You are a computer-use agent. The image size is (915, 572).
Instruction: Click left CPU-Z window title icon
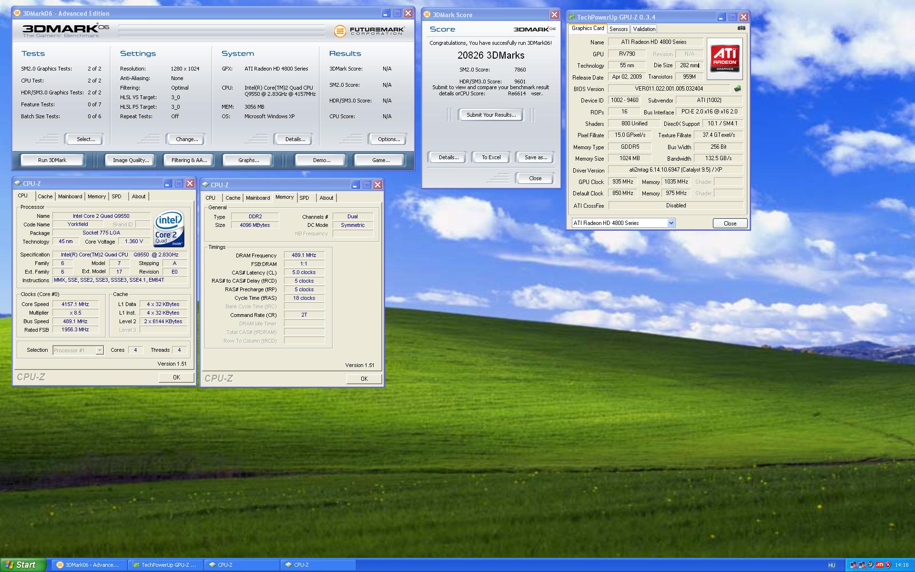coord(18,183)
